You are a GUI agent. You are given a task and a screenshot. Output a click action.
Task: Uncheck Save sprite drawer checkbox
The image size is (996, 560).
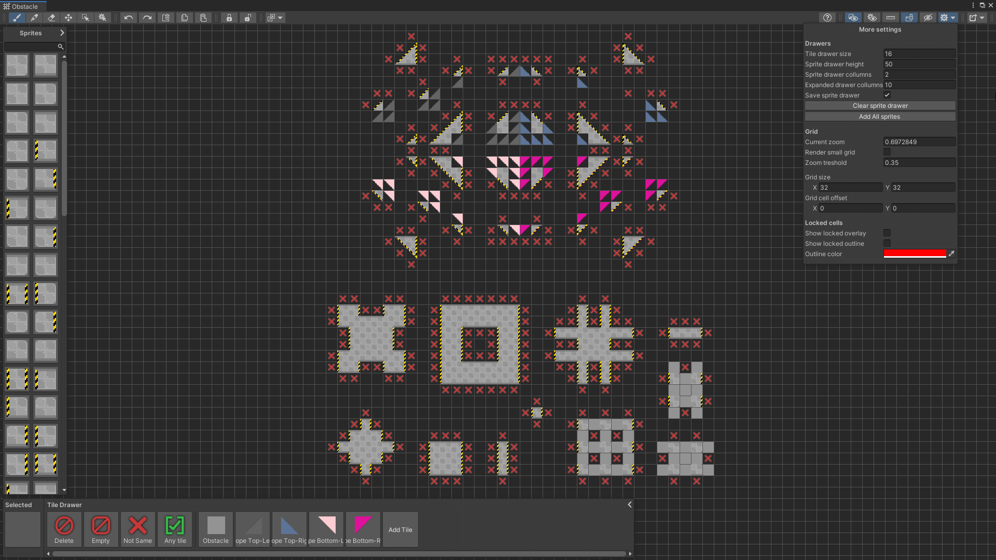click(x=887, y=95)
